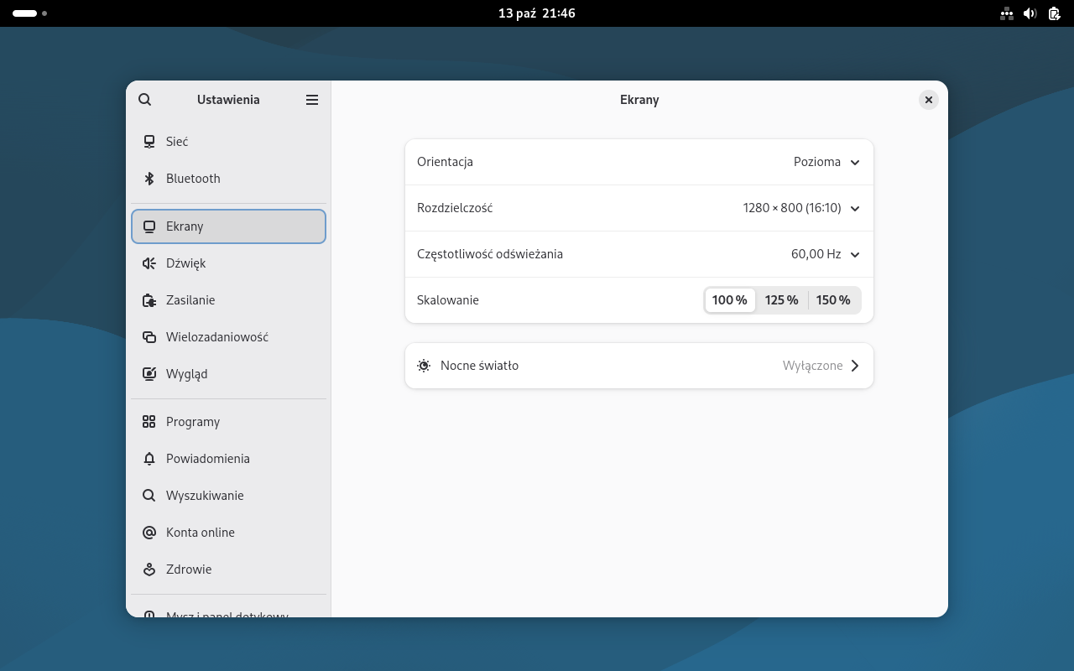Click the Wyłączone status text
The height and width of the screenshot is (671, 1074).
pos(813,366)
